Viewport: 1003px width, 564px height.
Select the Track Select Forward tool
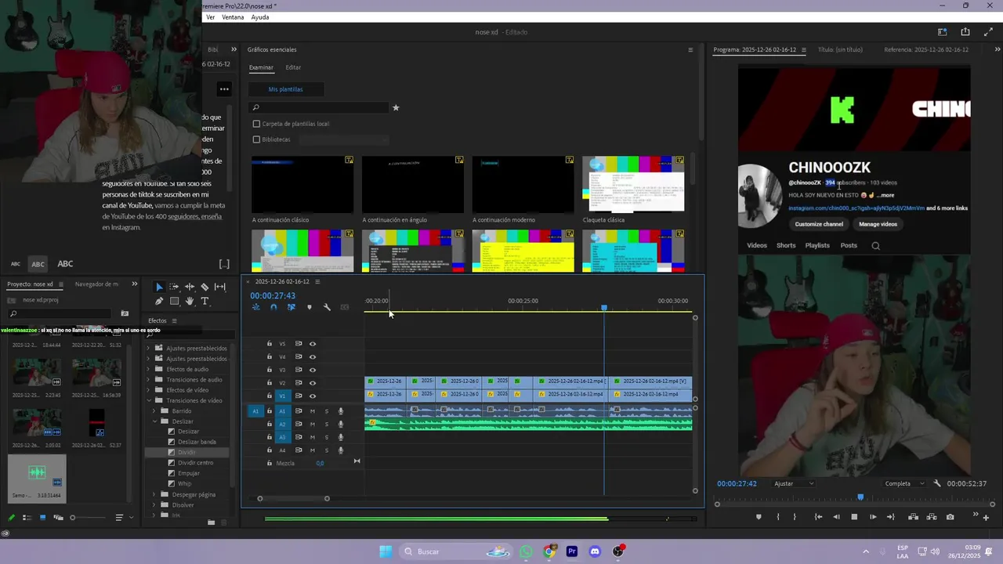point(174,287)
